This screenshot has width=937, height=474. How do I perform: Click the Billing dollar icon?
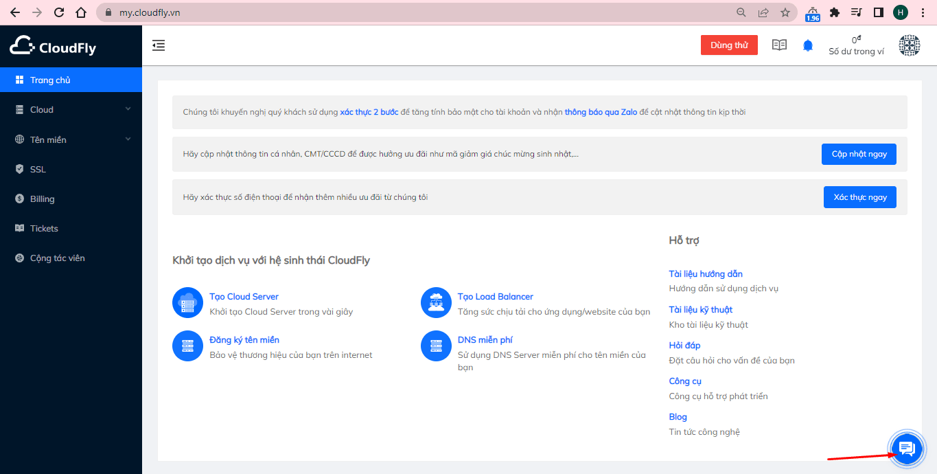pyautogui.click(x=19, y=199)
